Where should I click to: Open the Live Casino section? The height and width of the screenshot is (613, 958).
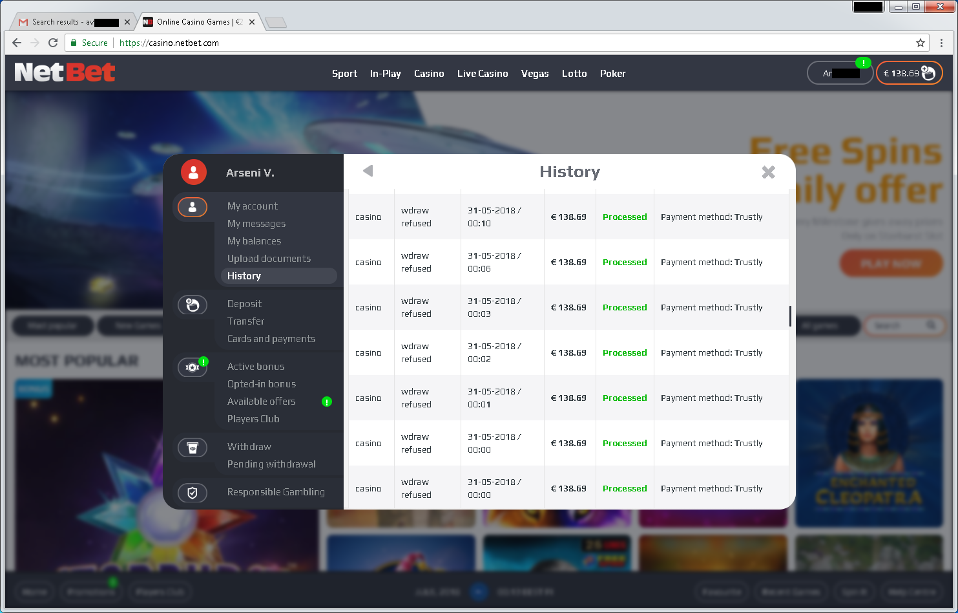point(483,74)
